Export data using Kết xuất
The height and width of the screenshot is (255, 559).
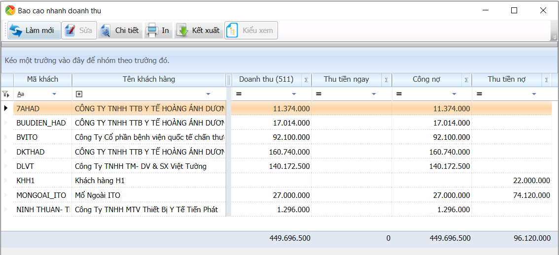(199, 31)
